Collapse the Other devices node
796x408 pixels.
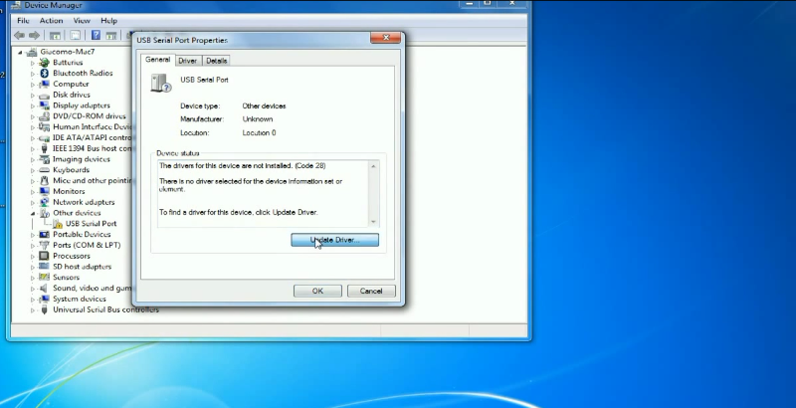click(x=33, y=213)
